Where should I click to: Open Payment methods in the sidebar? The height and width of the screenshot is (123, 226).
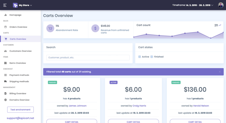pyautogui.click(x=19, y=75)
